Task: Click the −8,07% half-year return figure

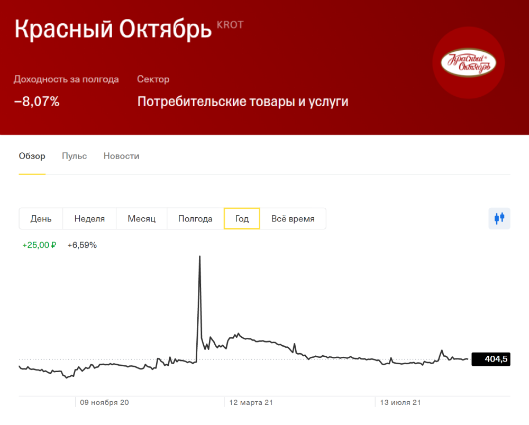Action: point(37,101)
